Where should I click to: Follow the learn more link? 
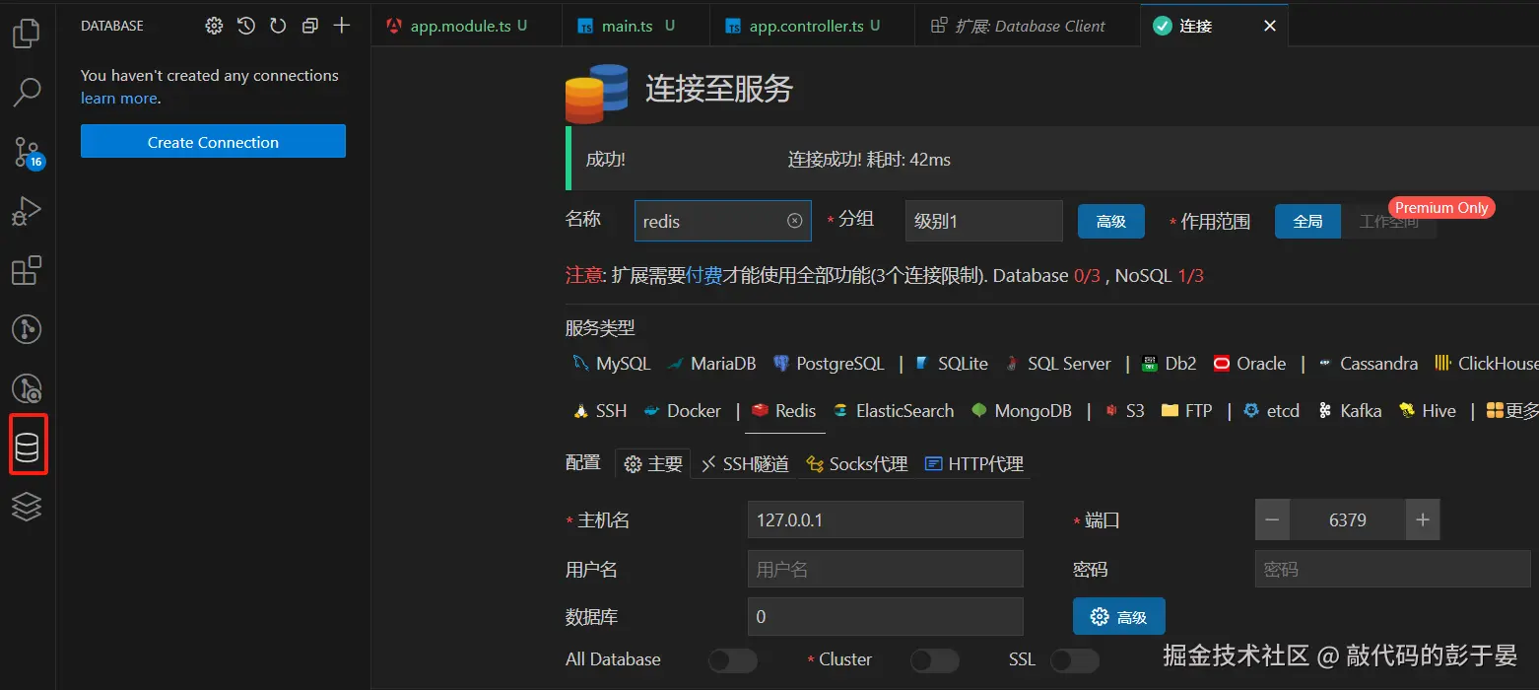pyautogui.click(x=118, y=99)
